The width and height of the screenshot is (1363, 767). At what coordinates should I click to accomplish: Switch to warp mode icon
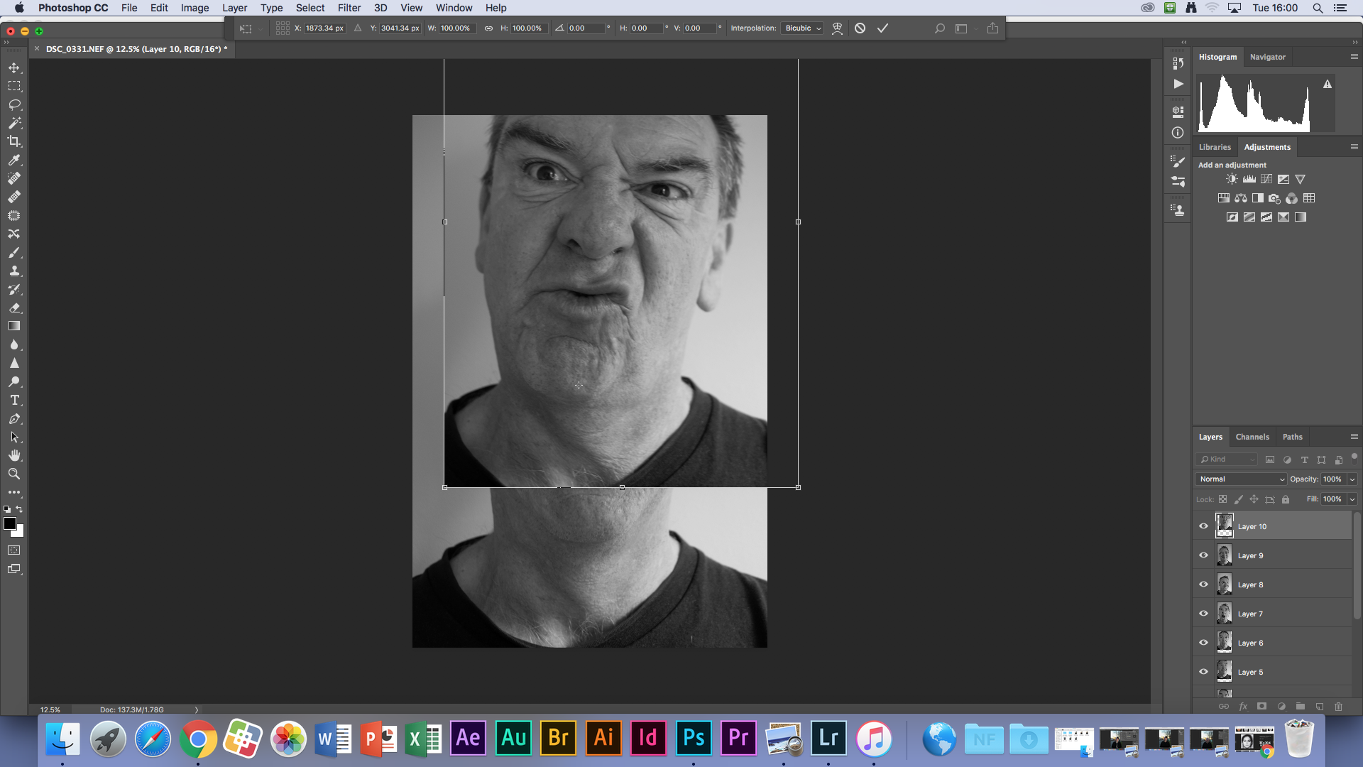click(837, 28)
